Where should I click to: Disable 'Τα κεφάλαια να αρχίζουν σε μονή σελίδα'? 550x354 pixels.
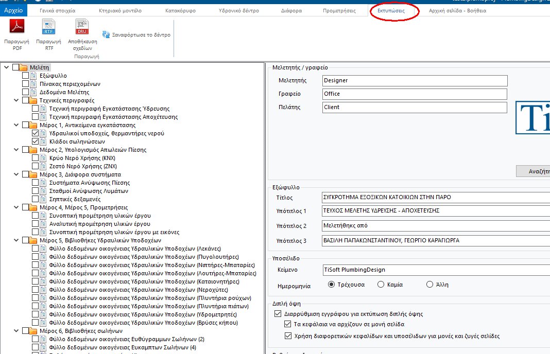287,324
